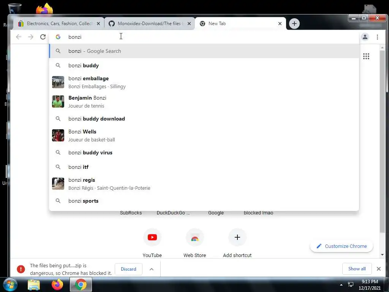Screen dimensions: 389x292
Task: Select the 'bonzi buddy' suggestion
Action: (x=204, y=65)
